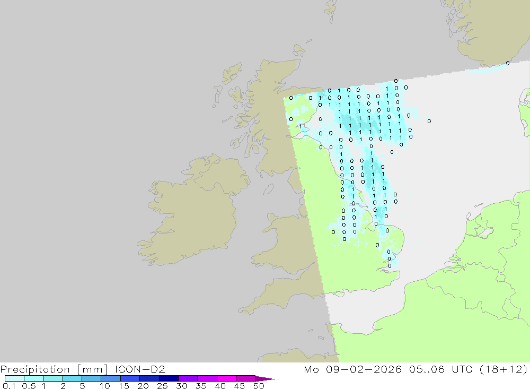Click the violet swatch between 30 and 35
Image resolution: width=530 pixels, height=389 pixels.
(x=188, y=378)
